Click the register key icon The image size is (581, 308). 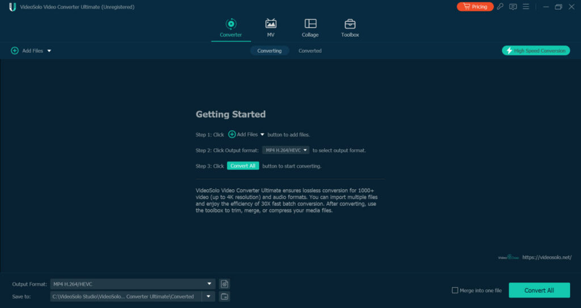[x=500, y=7]
